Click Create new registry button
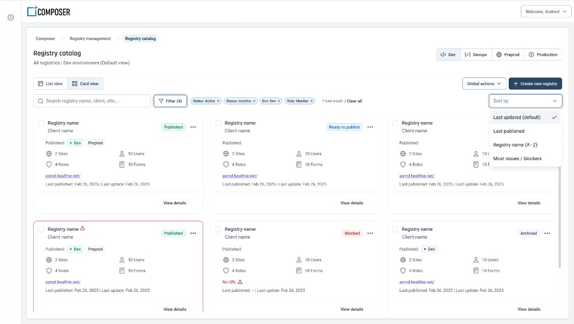Viewport: 574px width, 324px height. click(535, 84)
